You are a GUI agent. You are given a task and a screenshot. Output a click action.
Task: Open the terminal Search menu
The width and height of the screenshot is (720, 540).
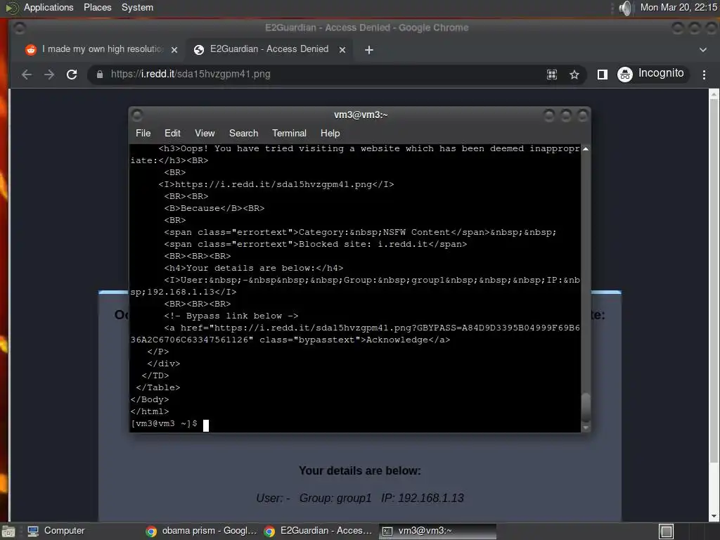tap(243, 133)
